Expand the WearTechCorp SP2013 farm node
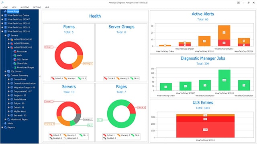This screenshot has width=257, height=144. pyautogui.click(x=2, y=27)
